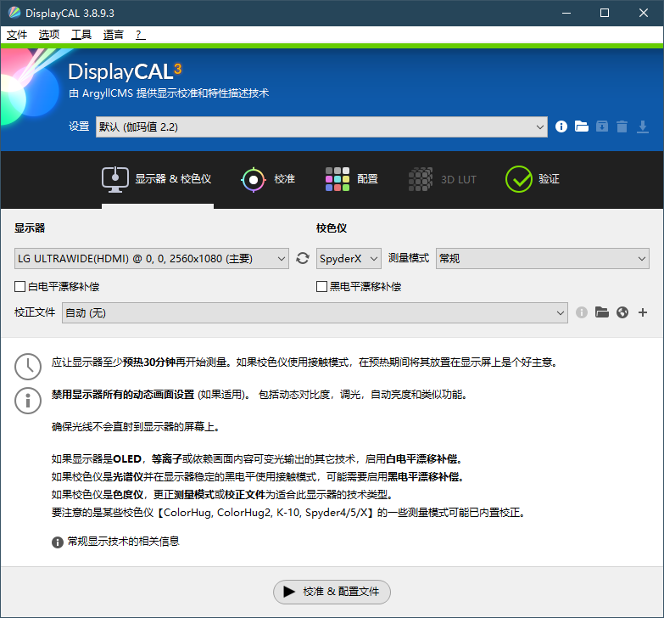Switch to 校准 tab

(268, 179)
